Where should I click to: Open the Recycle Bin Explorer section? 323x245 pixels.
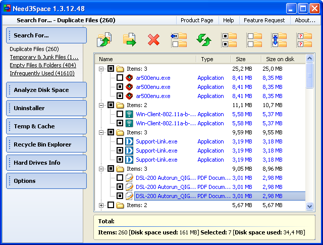tap(46, 144)
